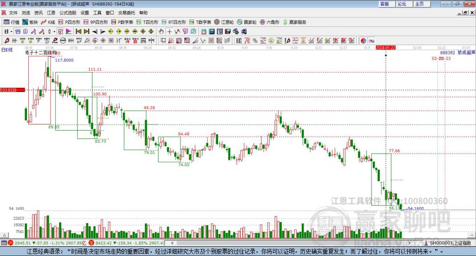
Task: Select the circled target drawing tool
Action: point(95,40)
